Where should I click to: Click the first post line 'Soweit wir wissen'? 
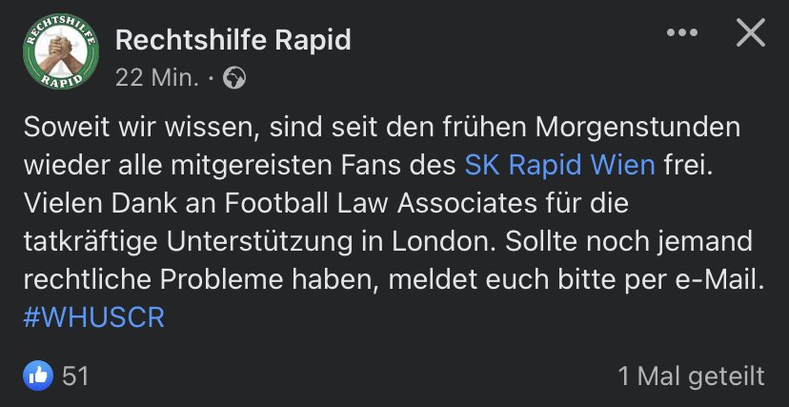(141, 128)
